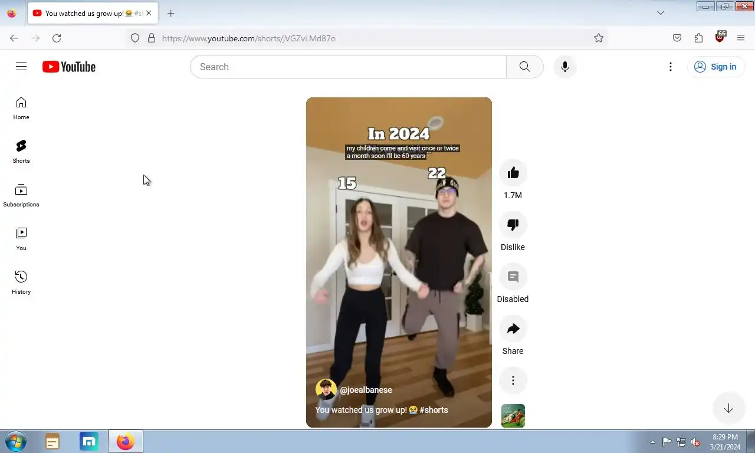Open Shorts in the sidebar
The width and height of the screenshot is (755, 453).
[21, 152]
